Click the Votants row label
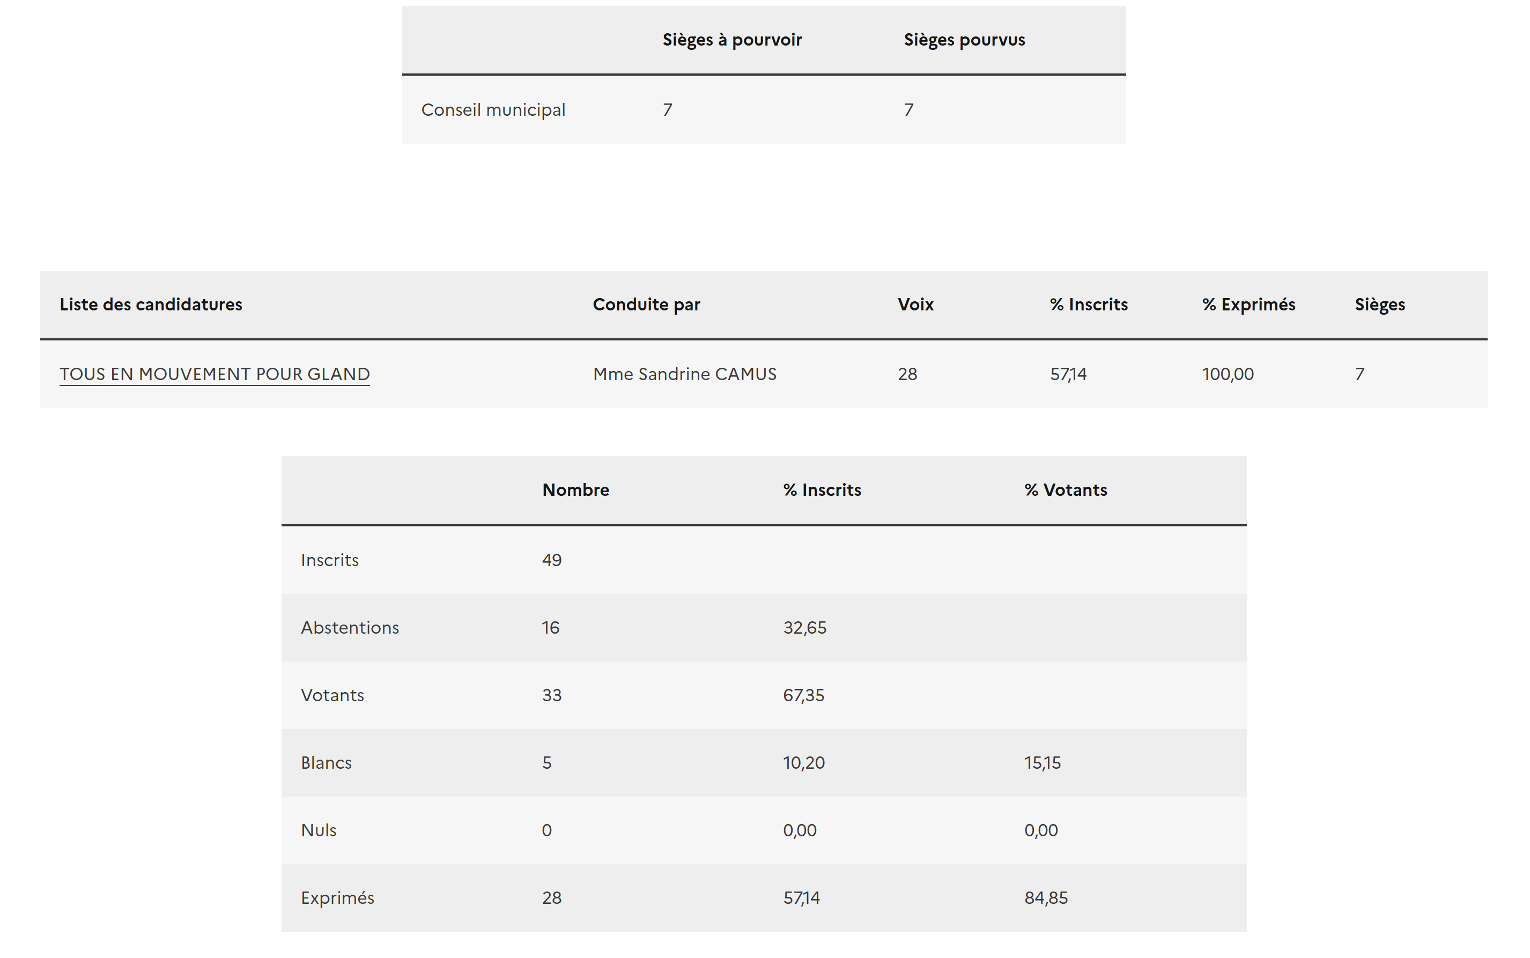Viewport: 1530px width, 958px height. coord(332,695)
